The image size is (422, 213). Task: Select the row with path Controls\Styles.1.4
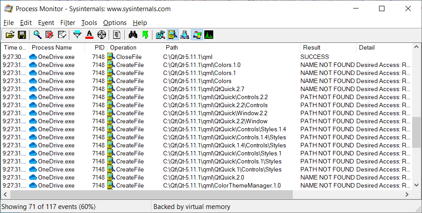[x=207, y=129]
